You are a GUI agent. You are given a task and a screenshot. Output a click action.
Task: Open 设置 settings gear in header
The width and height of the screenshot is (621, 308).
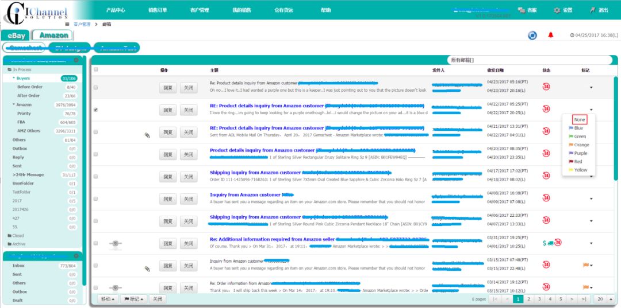click(x=557, y=10)
